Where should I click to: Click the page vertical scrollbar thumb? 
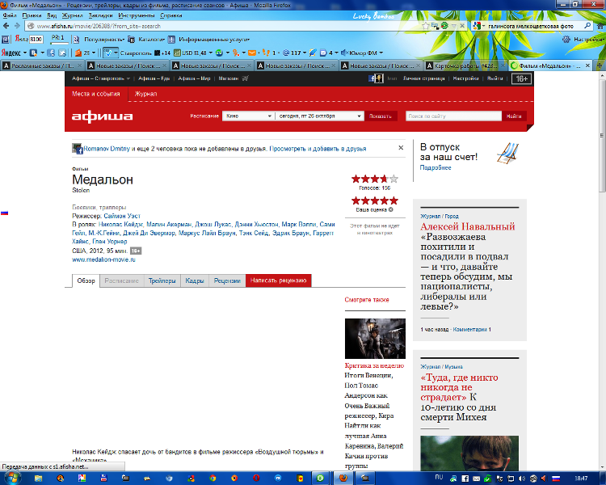pos(602,135)
